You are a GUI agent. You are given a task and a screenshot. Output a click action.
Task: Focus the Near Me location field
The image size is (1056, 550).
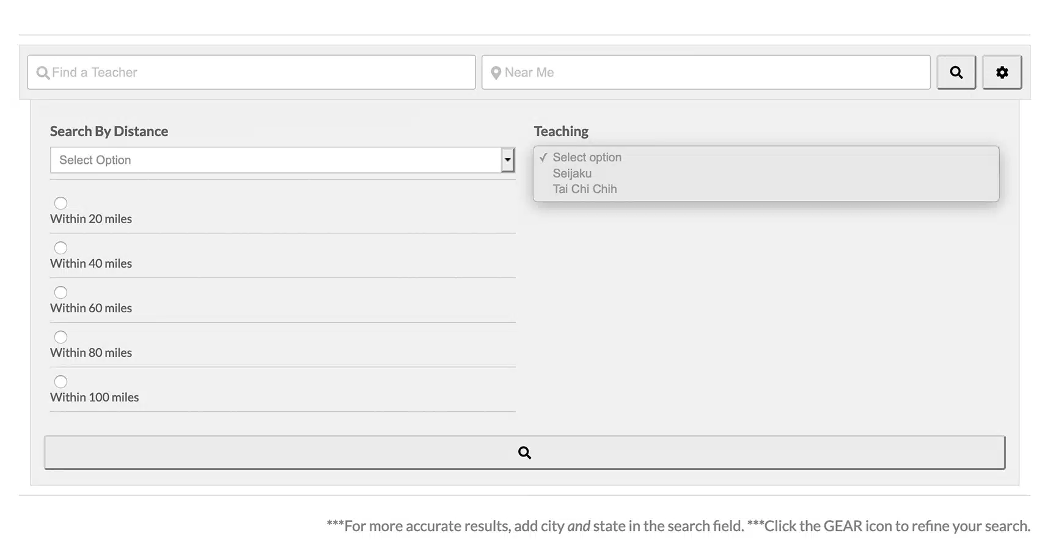(706, 72)
